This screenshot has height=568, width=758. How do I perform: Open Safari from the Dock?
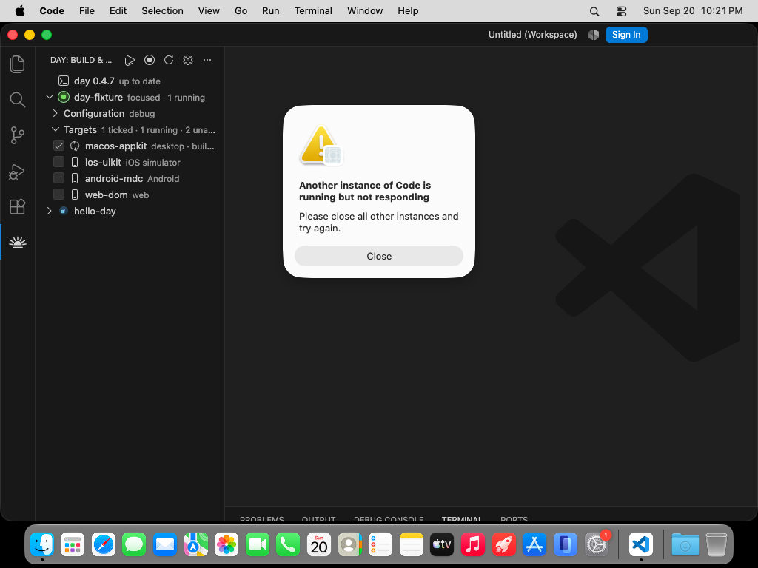click(104, 545)
